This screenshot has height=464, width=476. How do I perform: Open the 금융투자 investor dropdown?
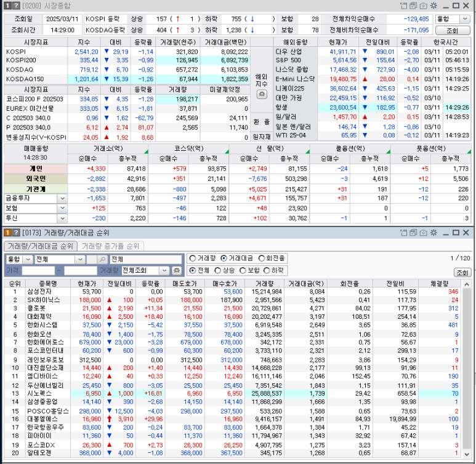tap(62, 199)
